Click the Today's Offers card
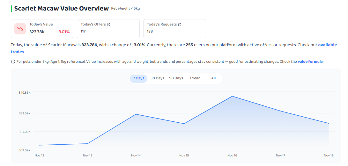Screen dimensions: 348x166 tap(108, 29)
